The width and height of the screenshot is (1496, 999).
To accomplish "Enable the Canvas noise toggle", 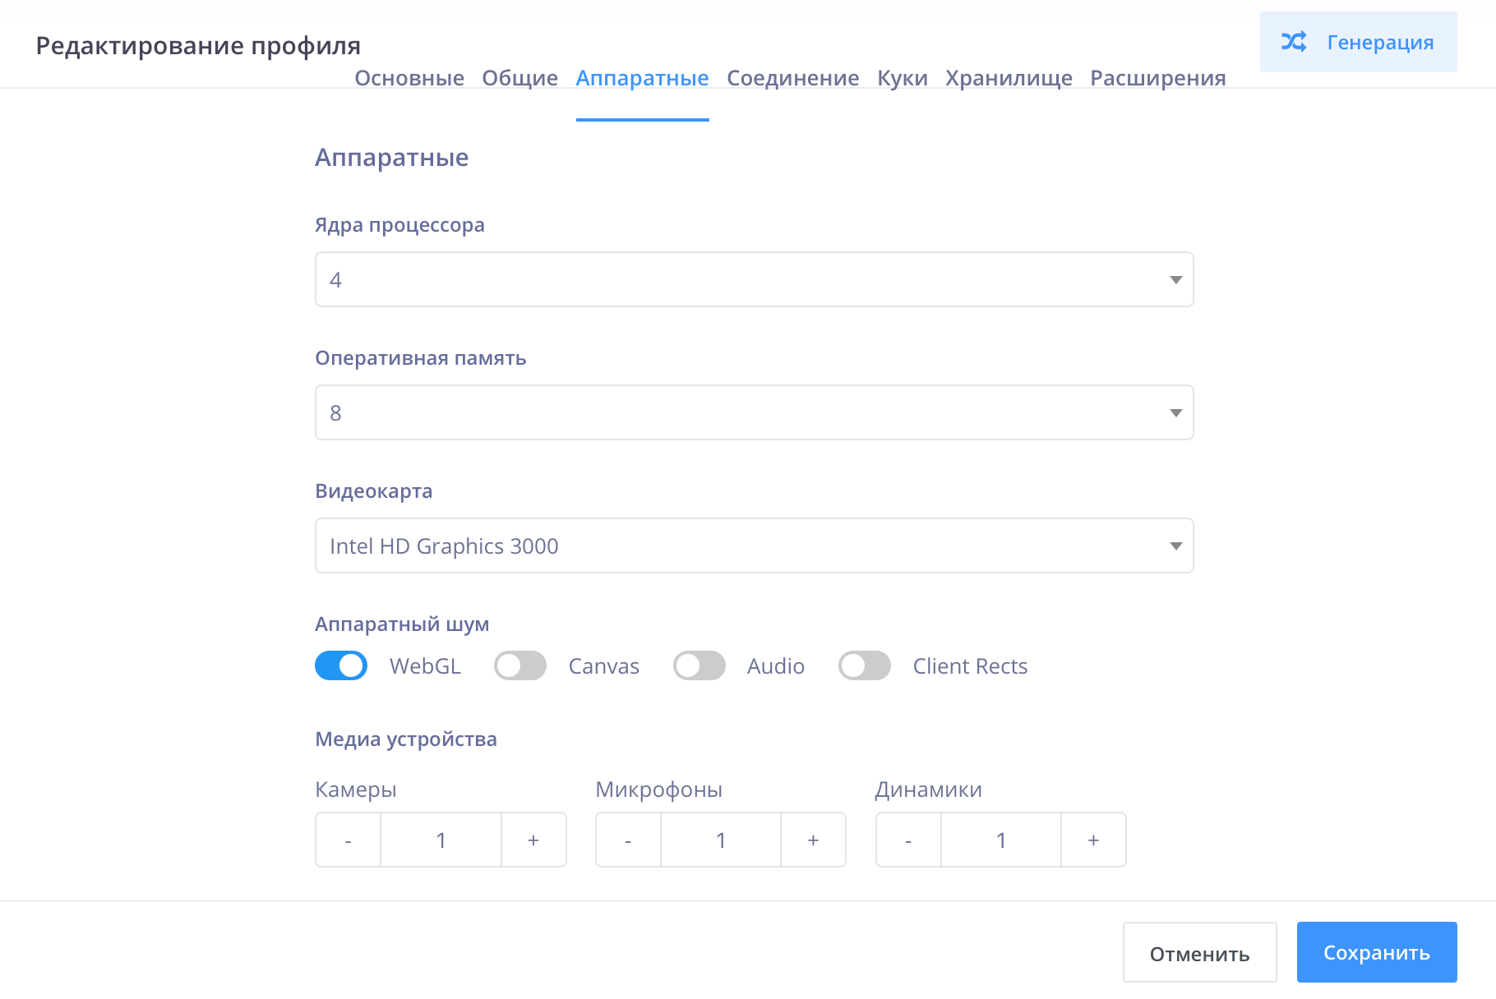I will [x=520, y=665].
